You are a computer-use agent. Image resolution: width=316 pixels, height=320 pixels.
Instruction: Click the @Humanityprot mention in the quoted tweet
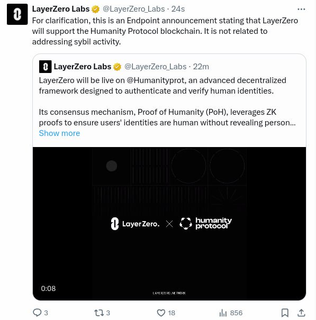click(156, 80)
